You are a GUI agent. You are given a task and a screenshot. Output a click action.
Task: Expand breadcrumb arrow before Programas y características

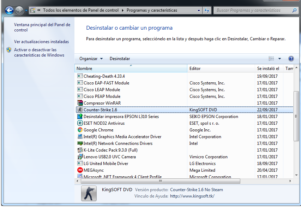point(123,10)
